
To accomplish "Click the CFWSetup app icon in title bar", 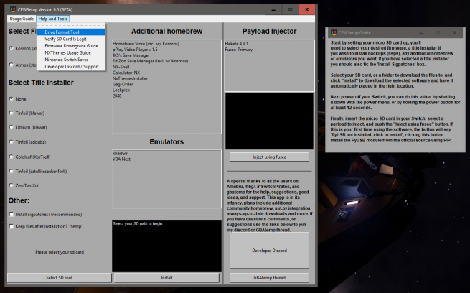I will 11,9.
